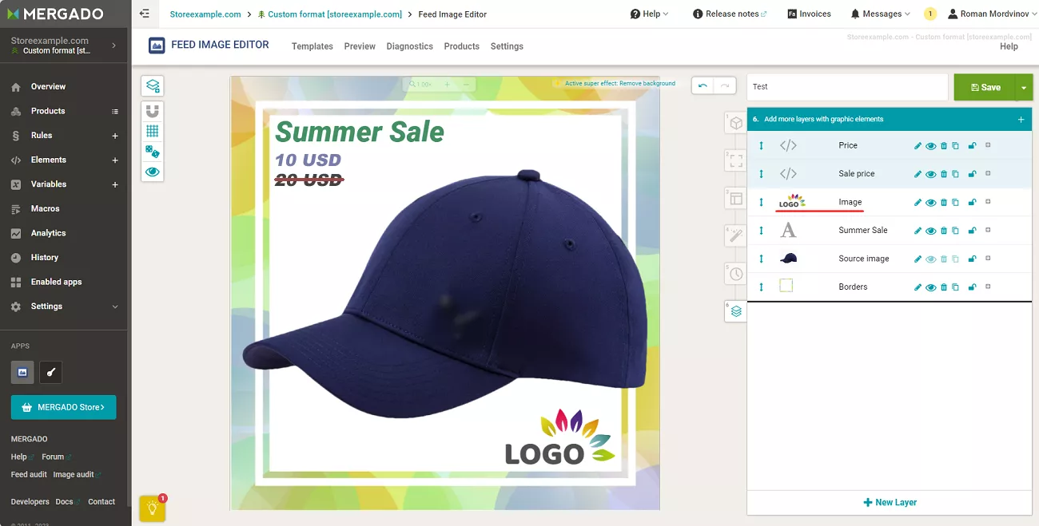Toggle the grid overlay tool
Viewport: 1039px width, 526px height.
(153, 131)
